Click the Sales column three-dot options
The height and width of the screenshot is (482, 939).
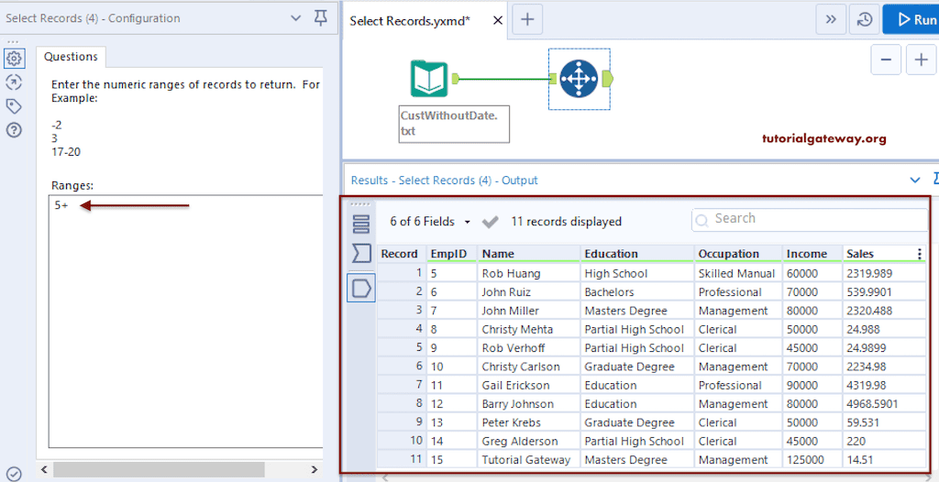pyautogui.click(x=920, y=254)
